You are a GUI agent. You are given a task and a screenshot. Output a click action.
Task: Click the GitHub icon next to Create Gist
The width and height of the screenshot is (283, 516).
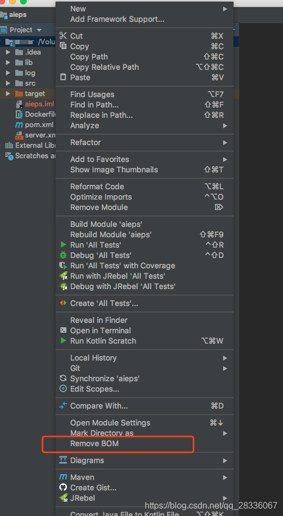(x=63, y=488)
